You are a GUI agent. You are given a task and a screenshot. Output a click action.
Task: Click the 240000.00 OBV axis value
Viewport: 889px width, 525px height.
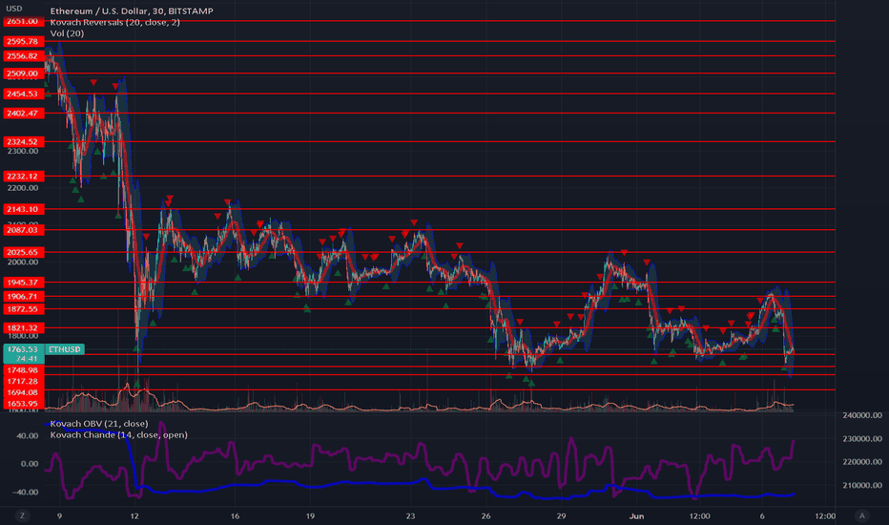pyautogui.click(x=862, y=415)
